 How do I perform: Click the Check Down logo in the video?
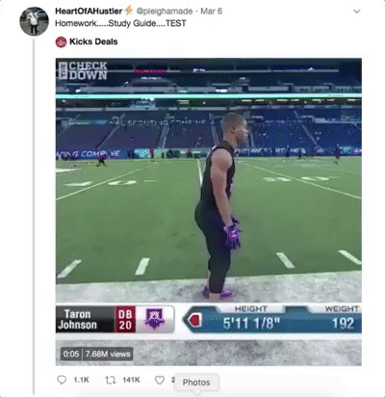point(83,70)
